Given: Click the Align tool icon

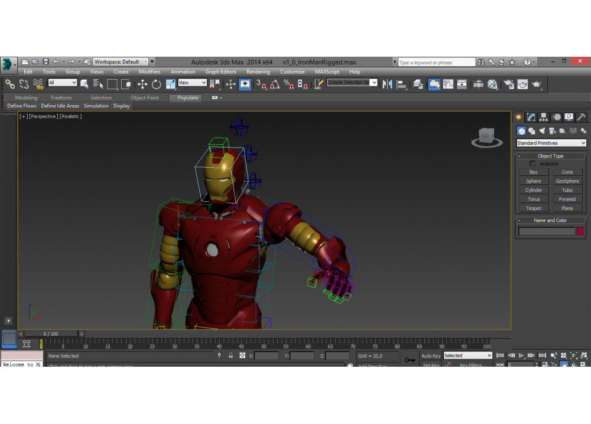Looking at the screenshot, I should pyautogui.click(x=401, y=84).
